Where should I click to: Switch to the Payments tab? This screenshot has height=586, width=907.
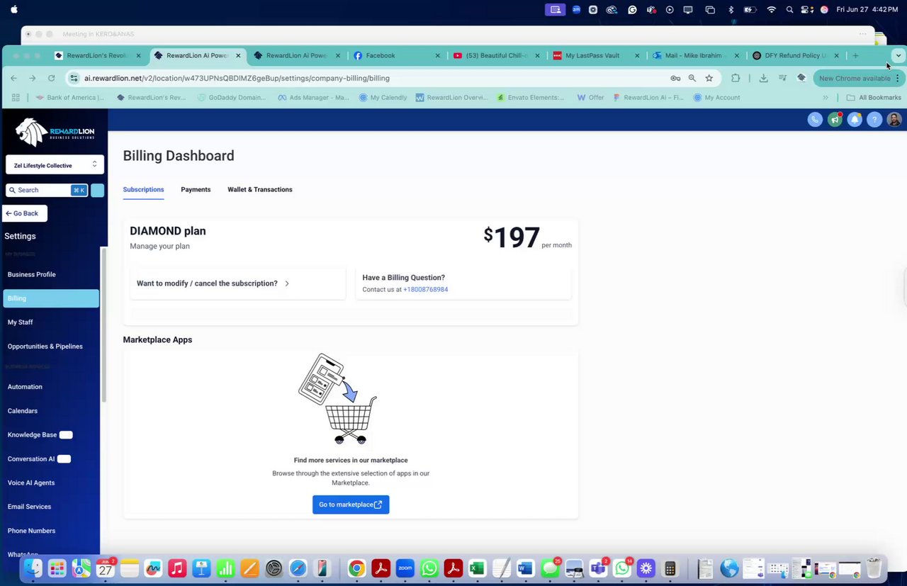[196, 190]
